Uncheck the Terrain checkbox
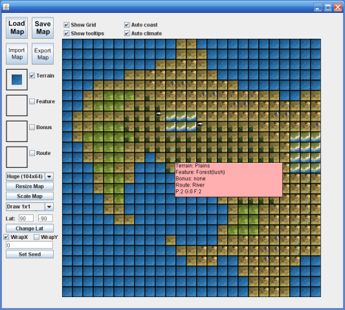 (32, 76)
